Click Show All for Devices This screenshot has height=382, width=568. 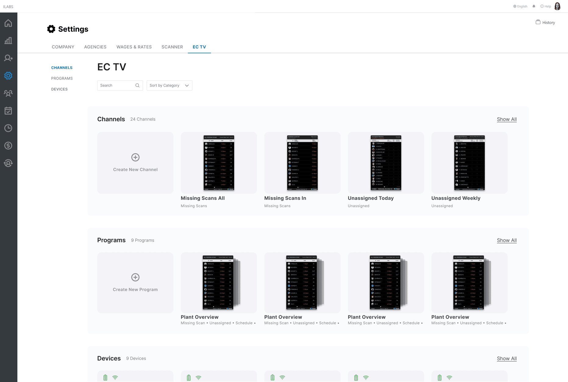coord(507,359)
